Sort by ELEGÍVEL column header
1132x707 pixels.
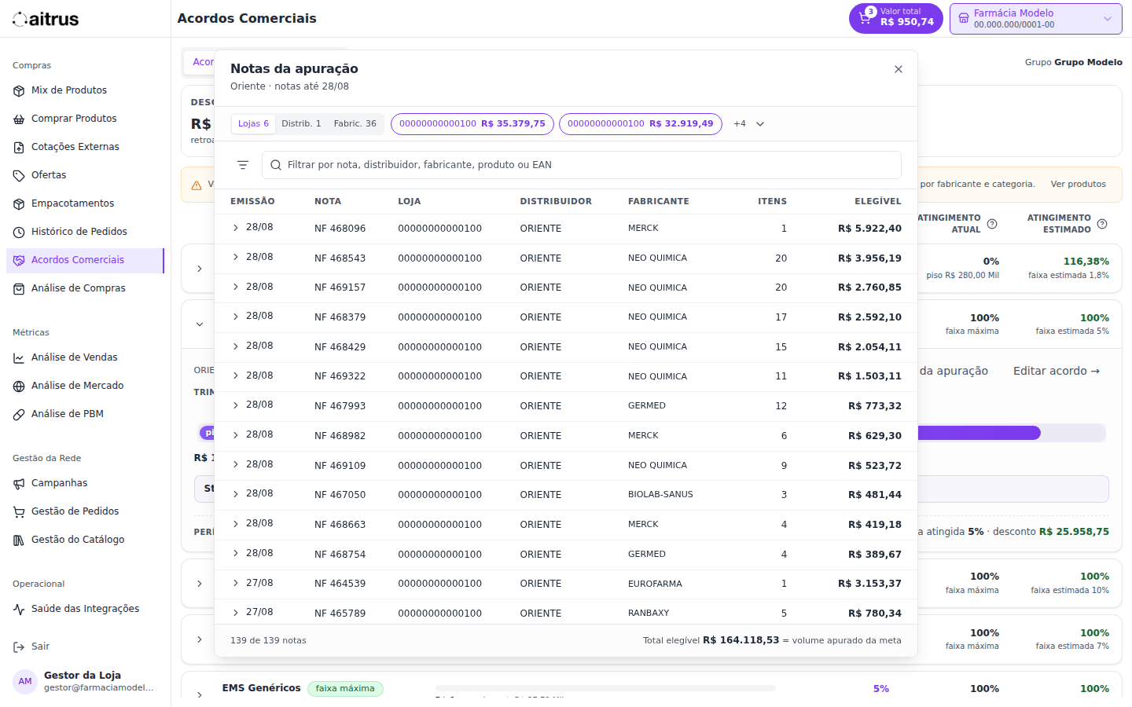pos(878,201)
